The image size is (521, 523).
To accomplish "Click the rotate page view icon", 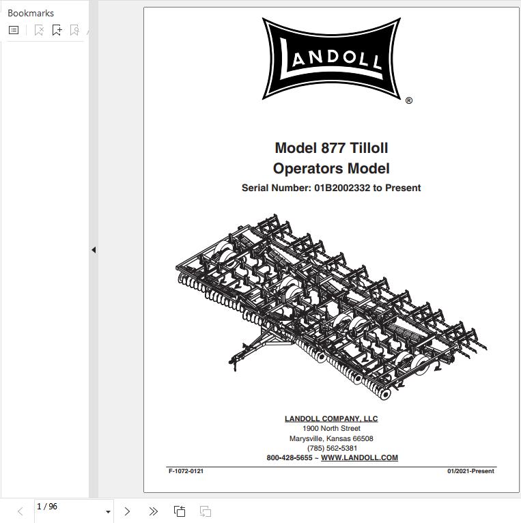I will 180,511.
